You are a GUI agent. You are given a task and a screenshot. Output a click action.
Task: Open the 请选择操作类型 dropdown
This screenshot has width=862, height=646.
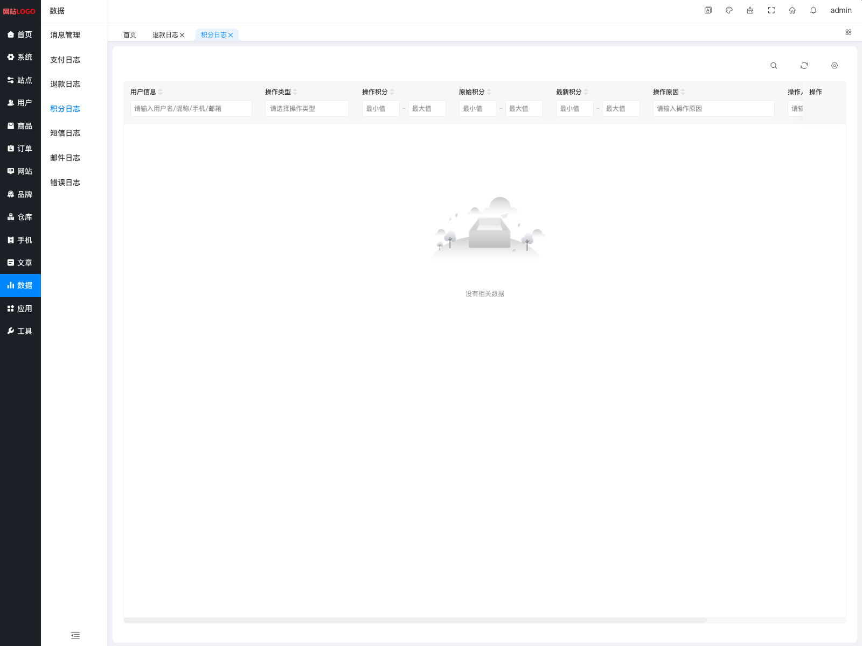coord(307,109)
